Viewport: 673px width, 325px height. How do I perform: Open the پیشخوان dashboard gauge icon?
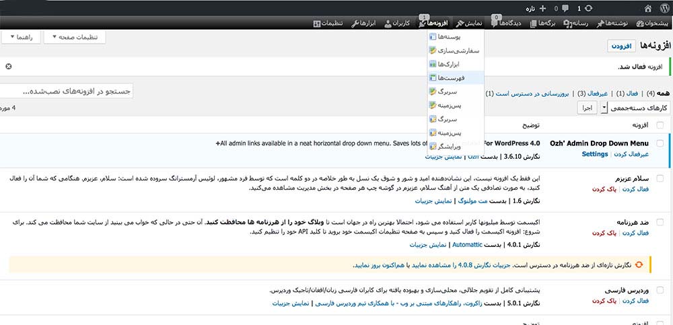pyautogui.click(x=641, y=23)
